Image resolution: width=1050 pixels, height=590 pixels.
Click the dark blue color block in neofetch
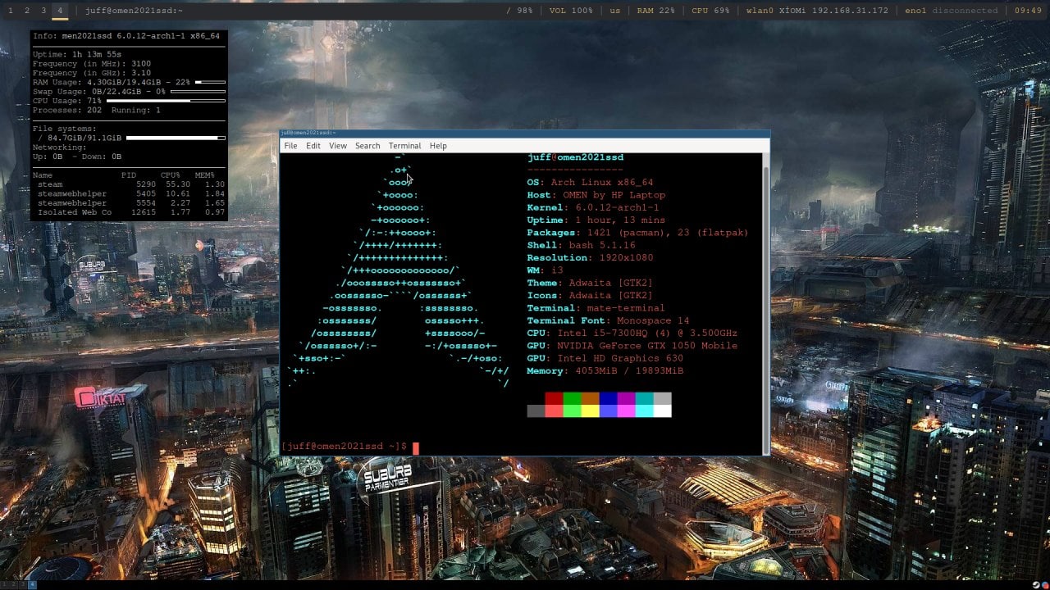coord(608,398)
